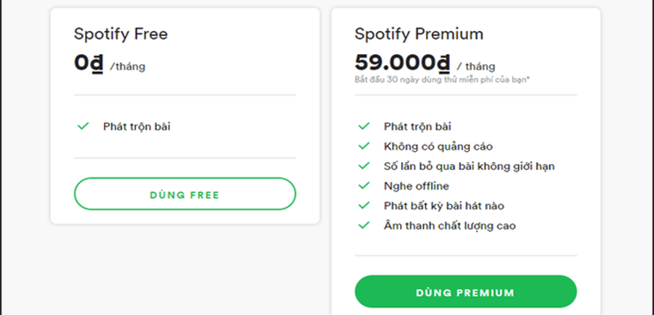The image size is (654, 315).
Task: Click Phát trộn bài text in Free card
Action: (137, 126)
